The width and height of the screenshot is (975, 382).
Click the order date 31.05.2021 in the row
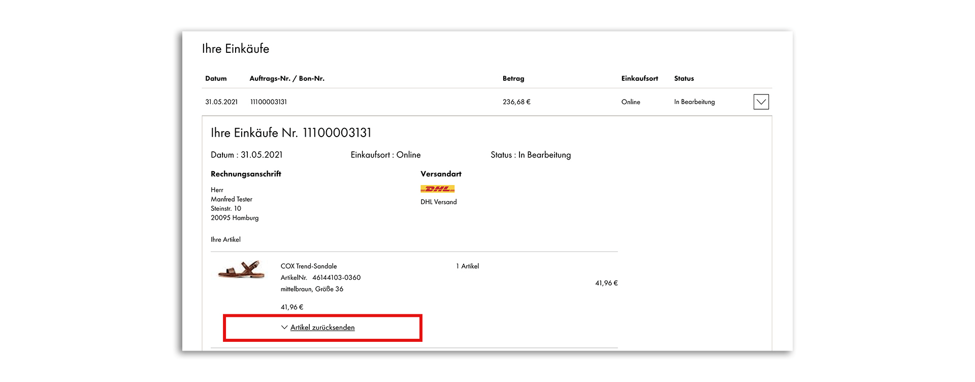(221, 102)
